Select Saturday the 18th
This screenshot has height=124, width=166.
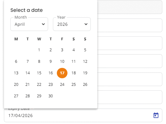(x=74, y=73)
